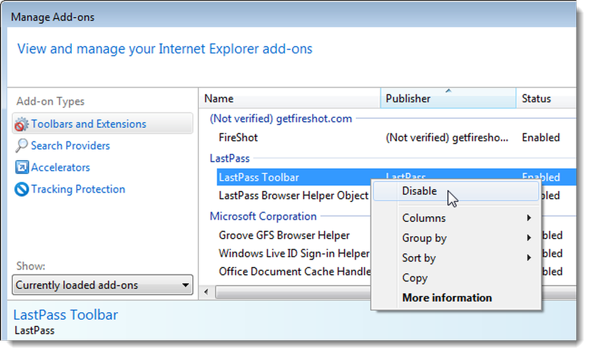
Task: Click the LastPass group header
Action: click(230, 158)
